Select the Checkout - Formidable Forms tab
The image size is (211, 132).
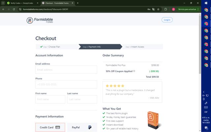coord(57,3)
